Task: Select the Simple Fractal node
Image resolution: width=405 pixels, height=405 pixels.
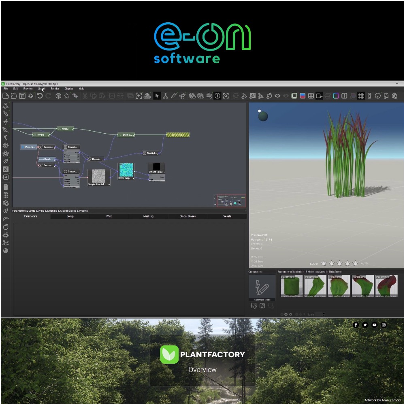Action: pos(99,178)
